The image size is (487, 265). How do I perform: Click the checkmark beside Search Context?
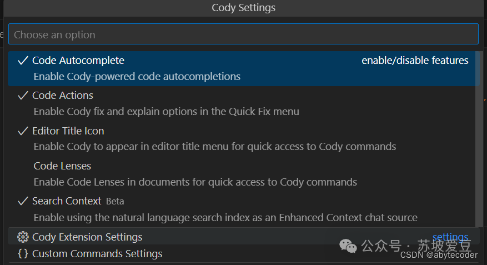(23, 201)
